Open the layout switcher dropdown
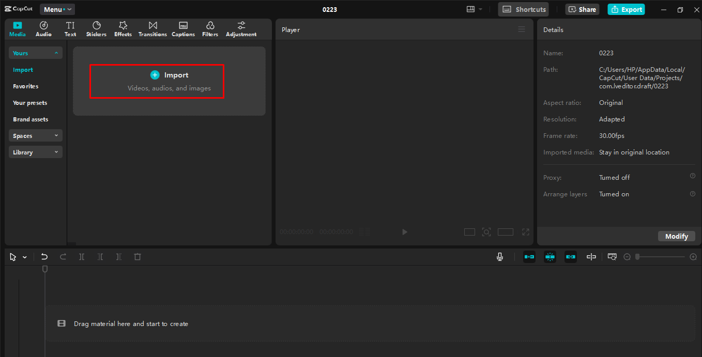The width and height of the screenshot is (702, 357). pyautogui.click(x=474, y=9)
